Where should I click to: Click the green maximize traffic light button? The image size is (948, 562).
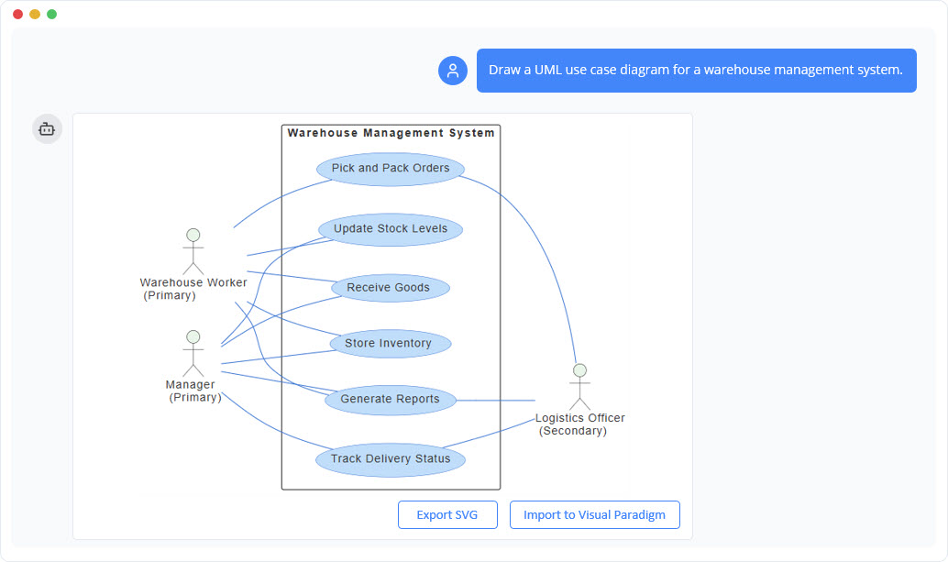point(52,14)
